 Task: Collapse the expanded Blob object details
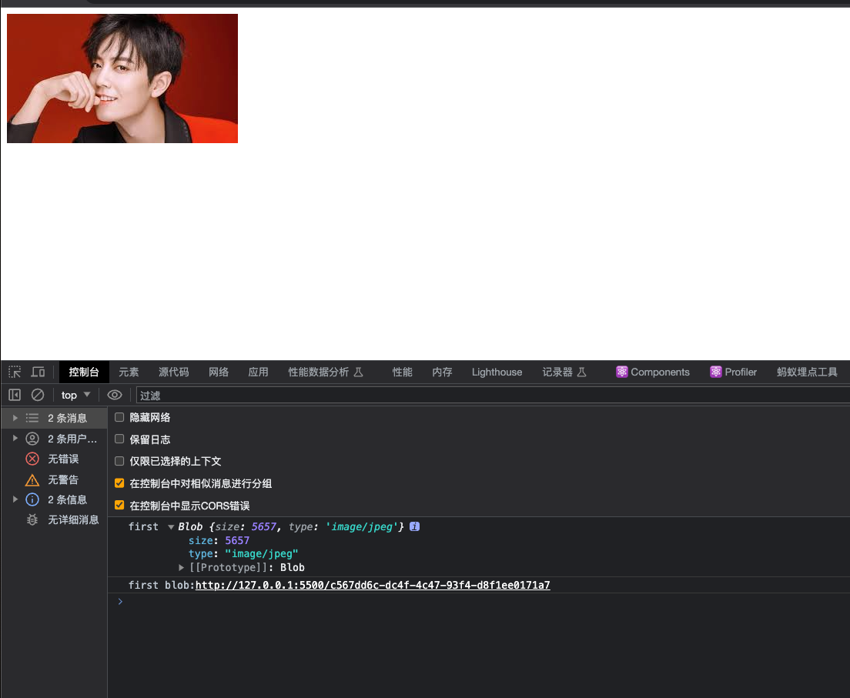coord(171,526)
